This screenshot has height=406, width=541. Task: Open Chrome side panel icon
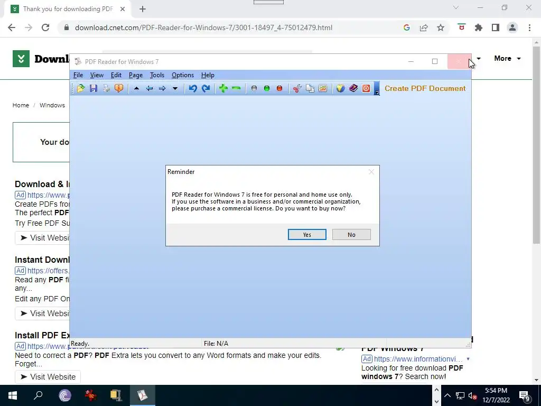(x=496, y=27)
